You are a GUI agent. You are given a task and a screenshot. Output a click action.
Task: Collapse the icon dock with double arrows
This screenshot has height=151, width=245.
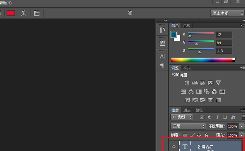[x=166, y=21]
